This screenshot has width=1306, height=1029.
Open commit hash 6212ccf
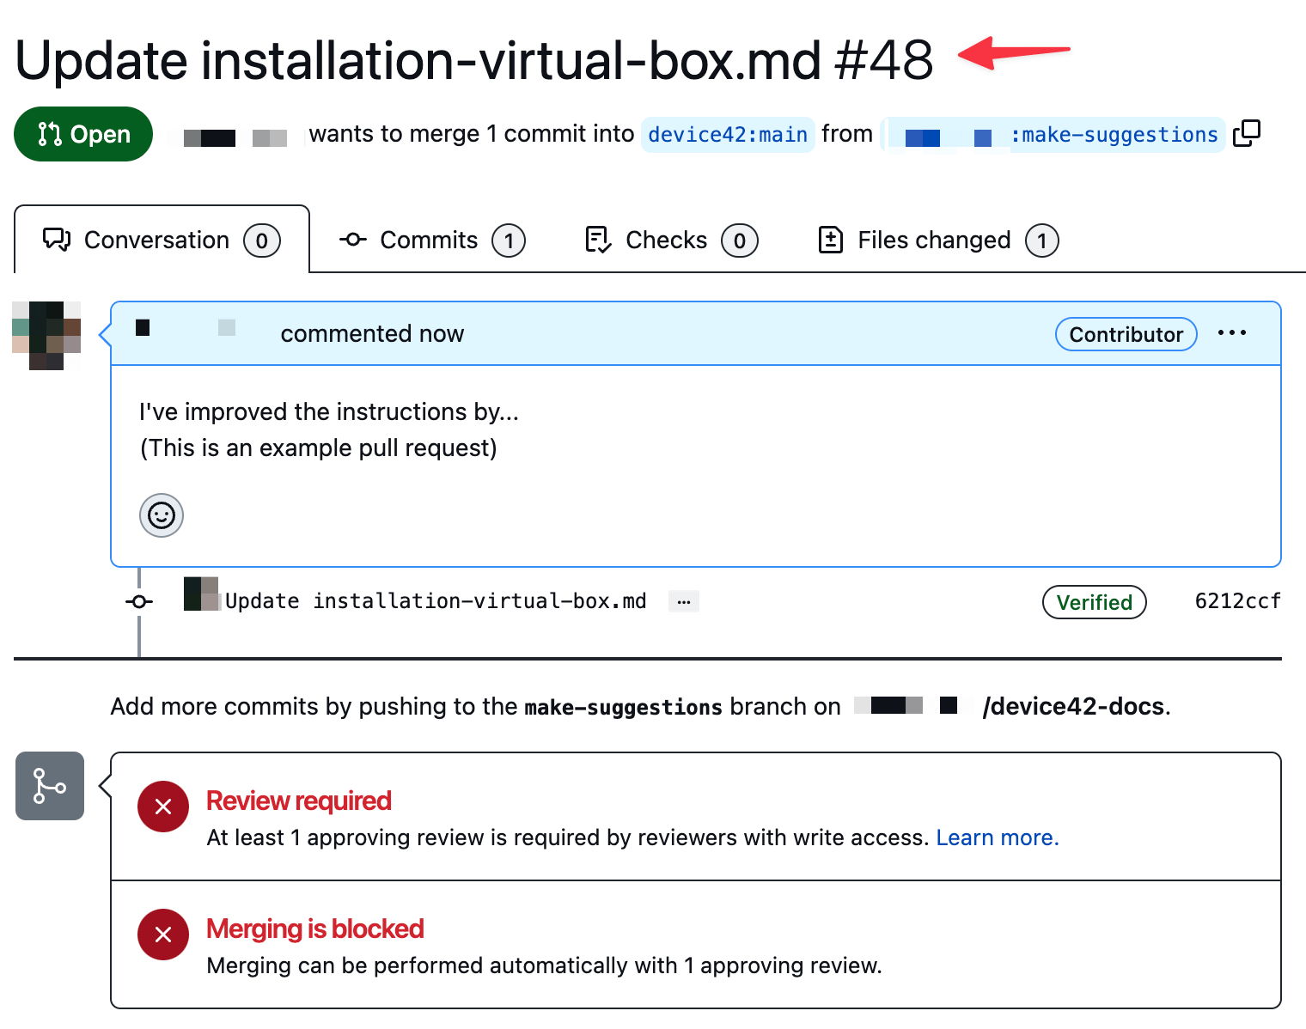pyautogui.click(x=1237, y=601)
